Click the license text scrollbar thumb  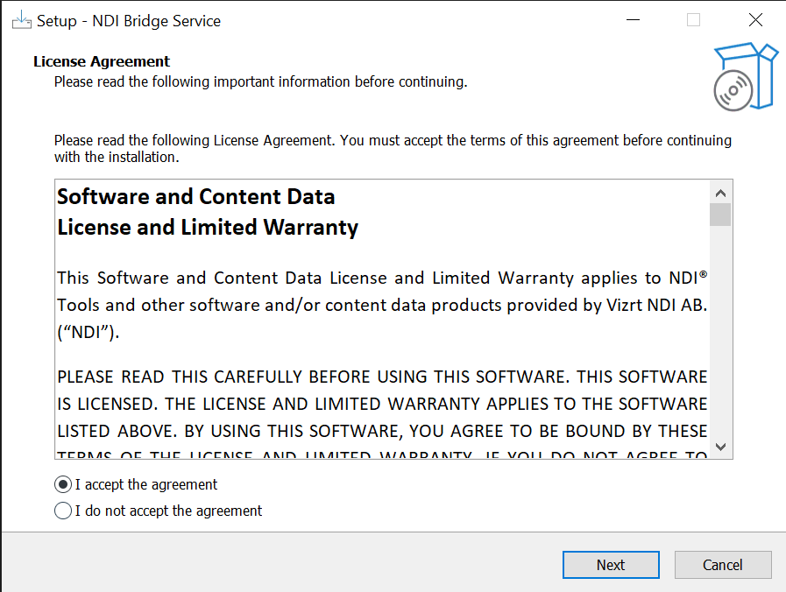(720, 215)
